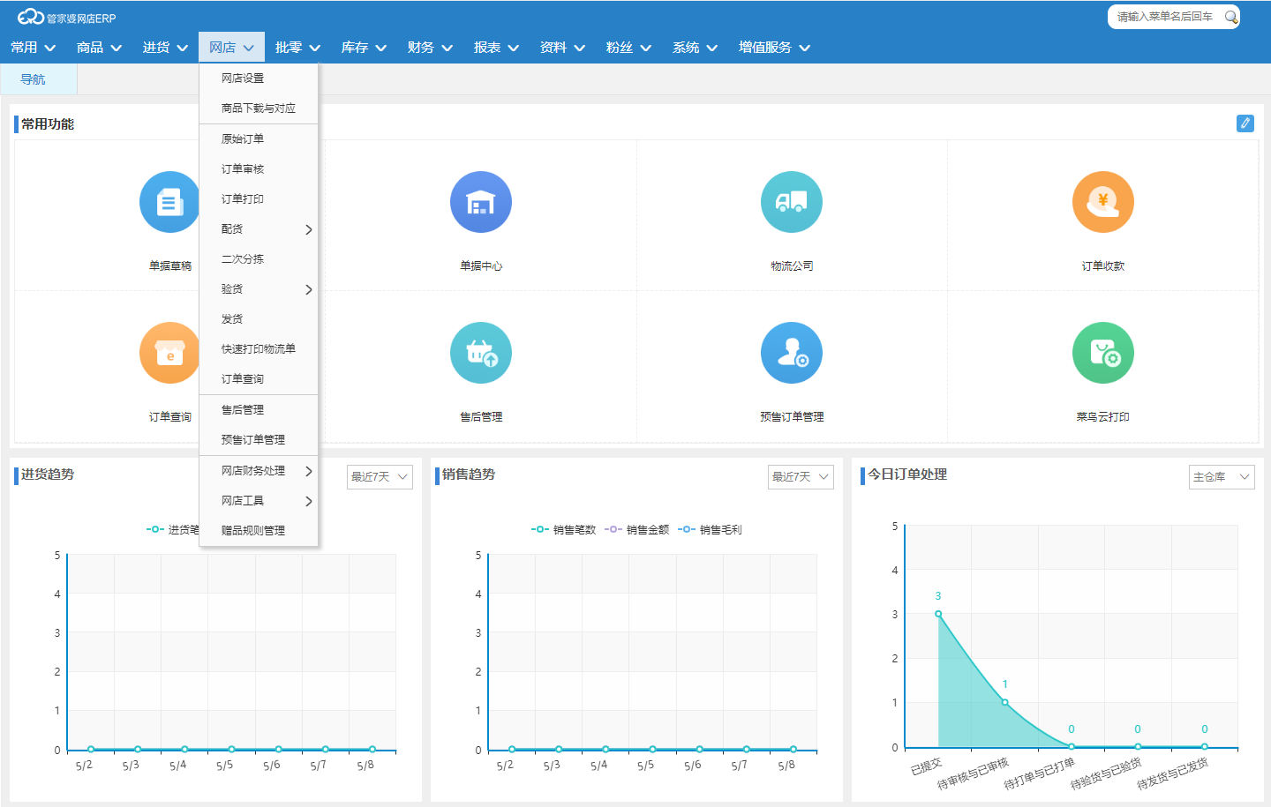Toggle the 销售金额 legend series

(636, 530)
